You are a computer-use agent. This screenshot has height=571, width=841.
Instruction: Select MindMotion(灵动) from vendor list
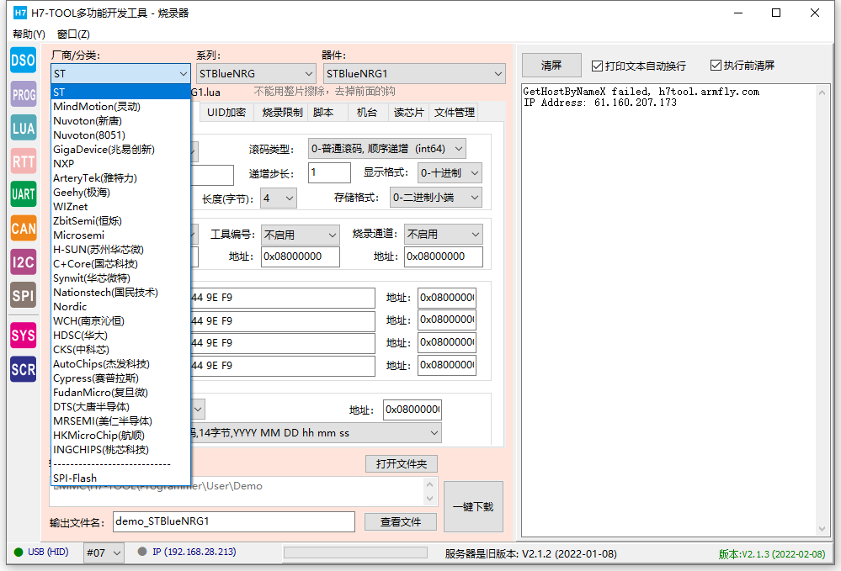tap(121, 107)
